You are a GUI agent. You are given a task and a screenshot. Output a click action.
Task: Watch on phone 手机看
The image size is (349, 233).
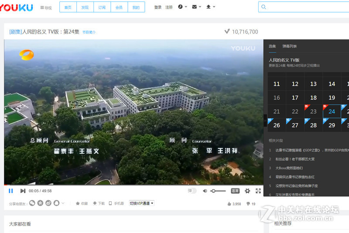pyautogui.click(x=116, y=203)
